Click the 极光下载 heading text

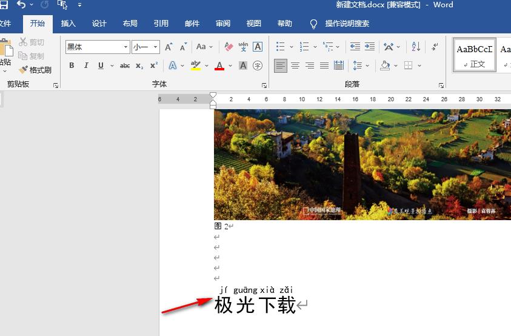point(255,305)
